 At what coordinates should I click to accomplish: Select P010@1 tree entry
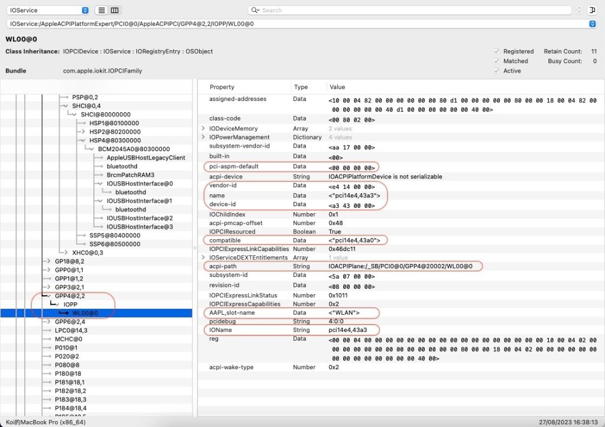tap(66, 347)
